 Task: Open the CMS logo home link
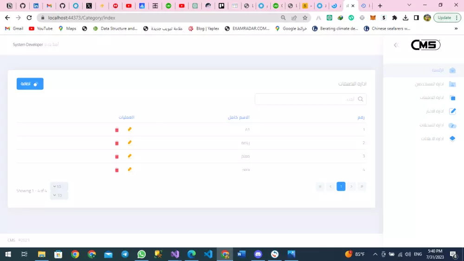(x=425, y=45)
